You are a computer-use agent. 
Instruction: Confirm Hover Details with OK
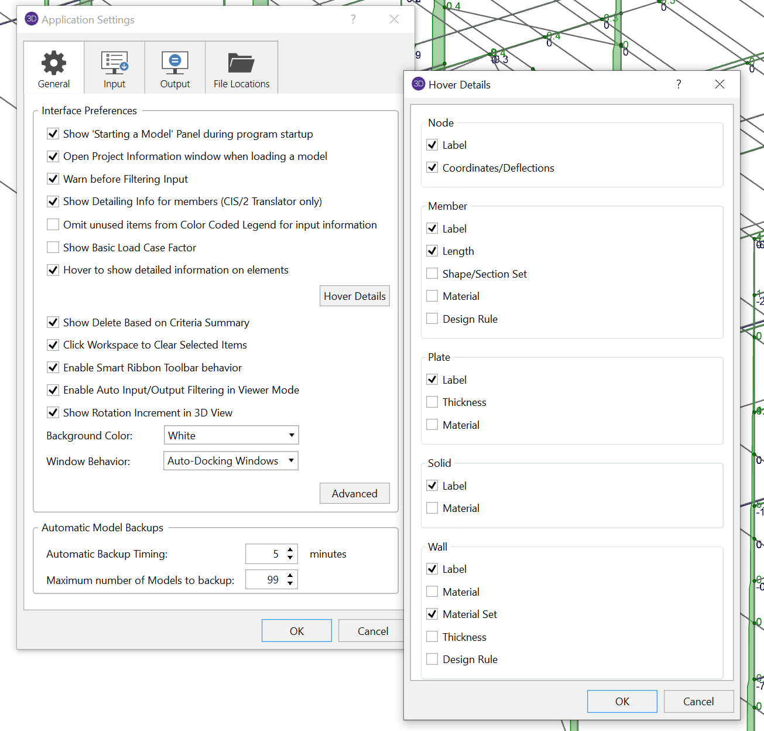[x=622, y=701]
